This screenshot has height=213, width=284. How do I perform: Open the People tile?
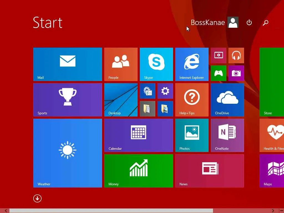(121, 64)
